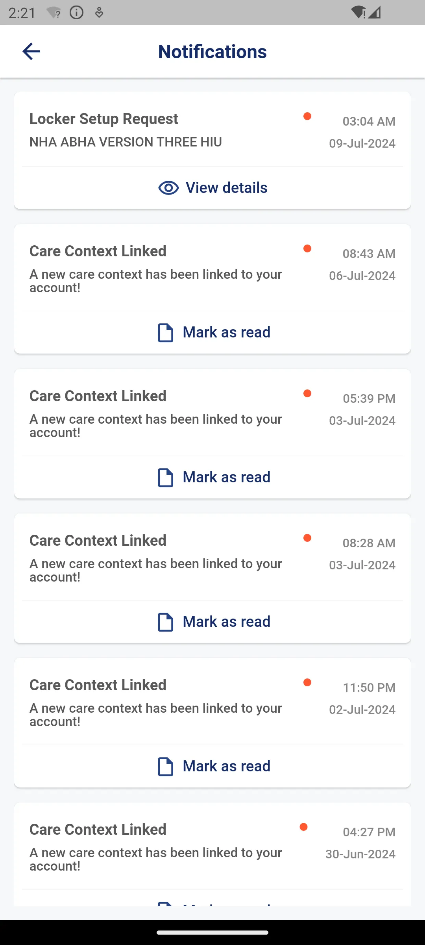
Task: Tap unread red dot on Locker Setup Request
Action: [307, 116]
